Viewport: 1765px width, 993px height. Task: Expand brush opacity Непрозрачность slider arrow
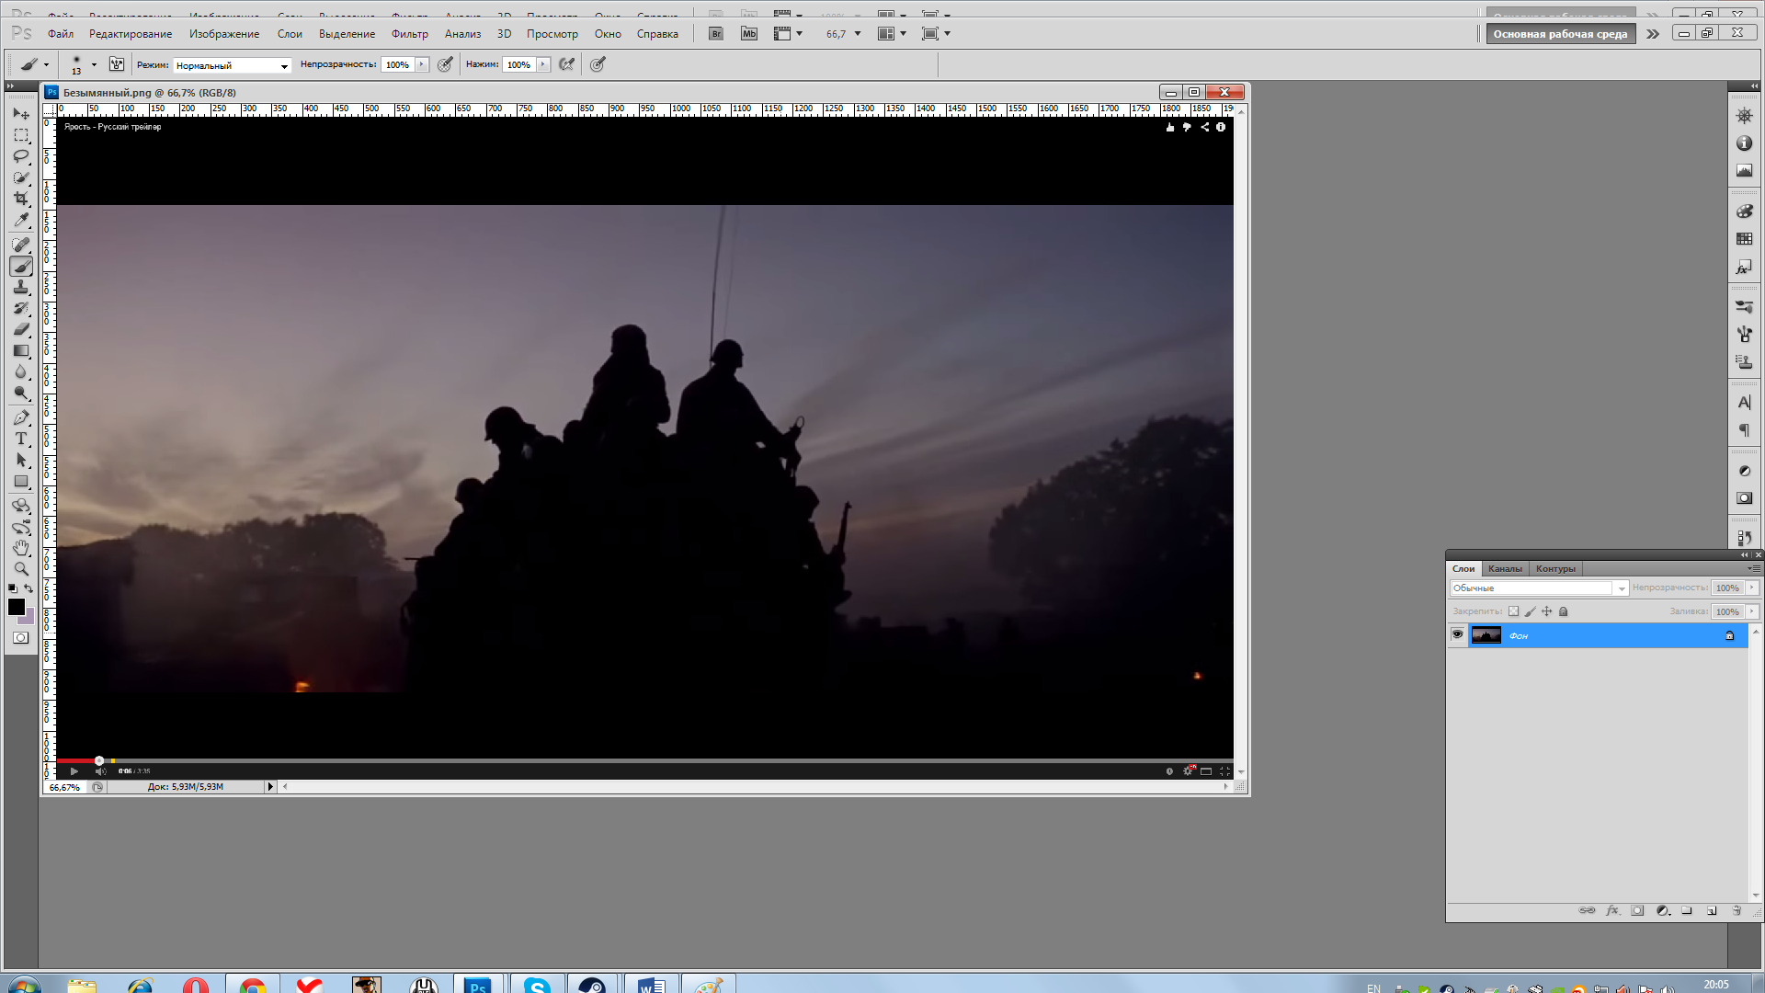pos(422,64)
